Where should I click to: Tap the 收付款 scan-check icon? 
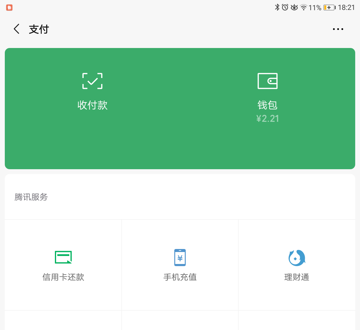[x=92, y=81]
